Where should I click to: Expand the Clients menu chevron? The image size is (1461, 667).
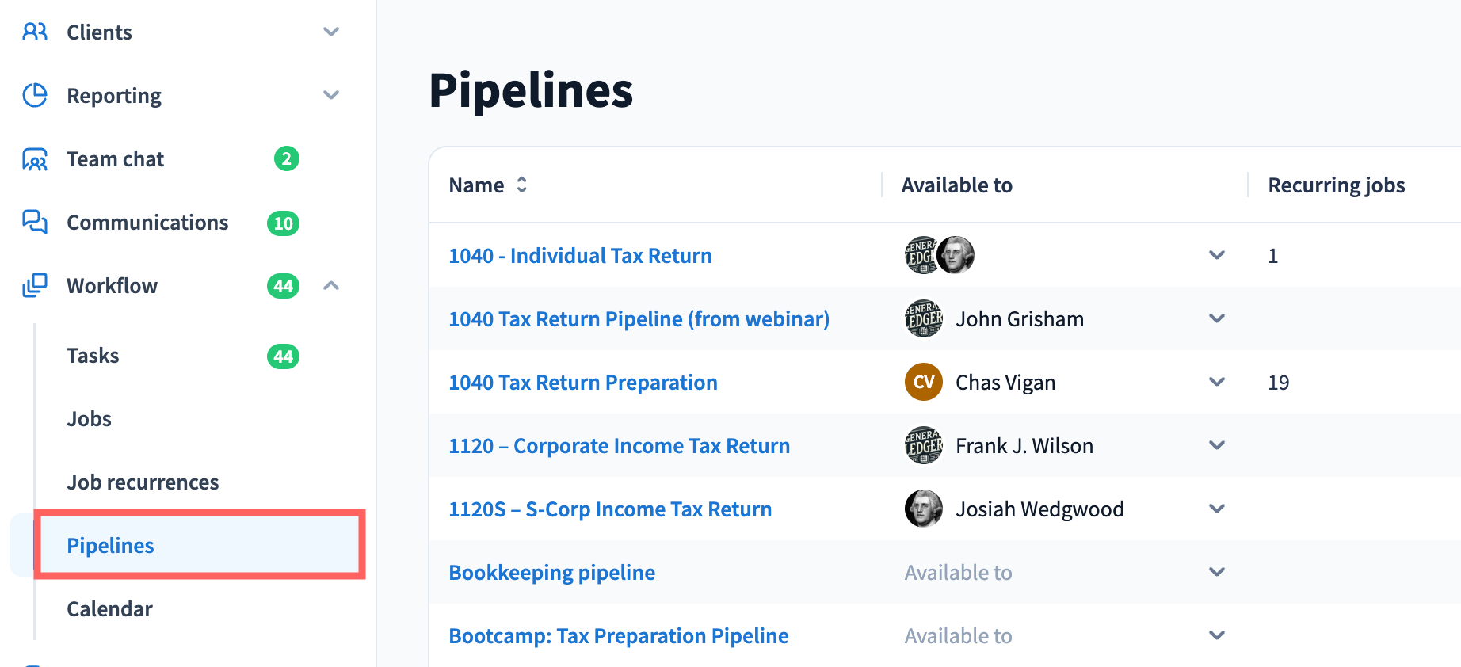[x=331, y=32]
